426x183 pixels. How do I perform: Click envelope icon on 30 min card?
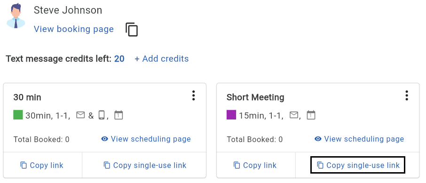point(81,115)
